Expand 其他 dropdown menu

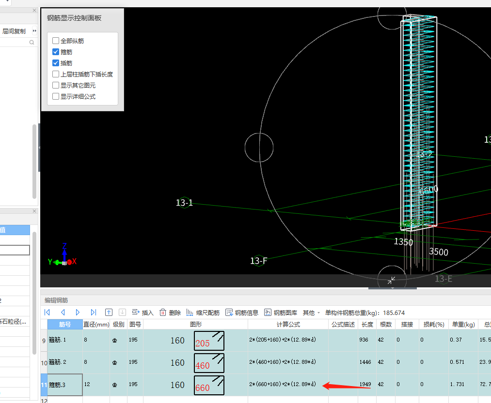(311, 313)
